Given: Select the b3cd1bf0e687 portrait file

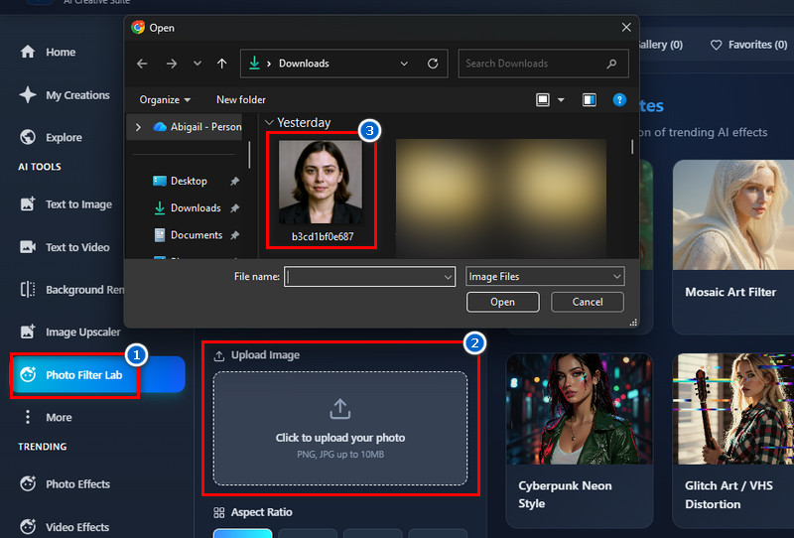Looking at the screenshot, I should coord(321,190).
